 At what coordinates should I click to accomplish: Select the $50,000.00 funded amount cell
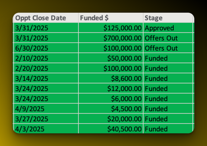pos(124,58)
